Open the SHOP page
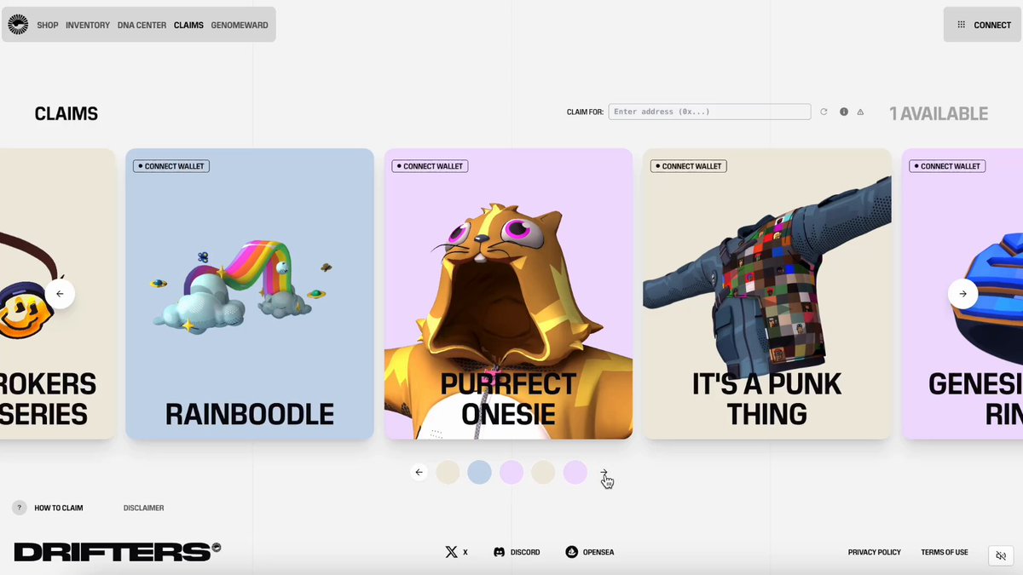 48,26
